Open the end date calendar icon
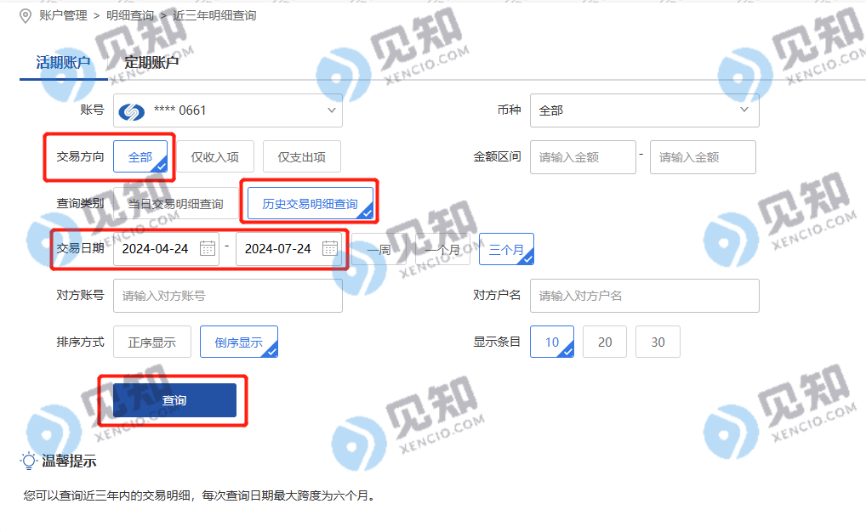Viewport: 866px width, 532px height. (x=330, y=248)
